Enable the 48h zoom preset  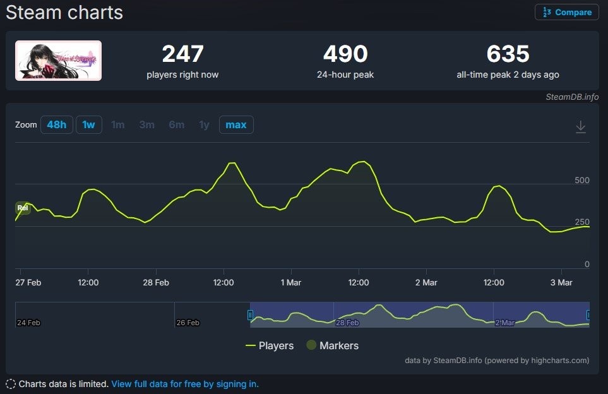point(57,124)
